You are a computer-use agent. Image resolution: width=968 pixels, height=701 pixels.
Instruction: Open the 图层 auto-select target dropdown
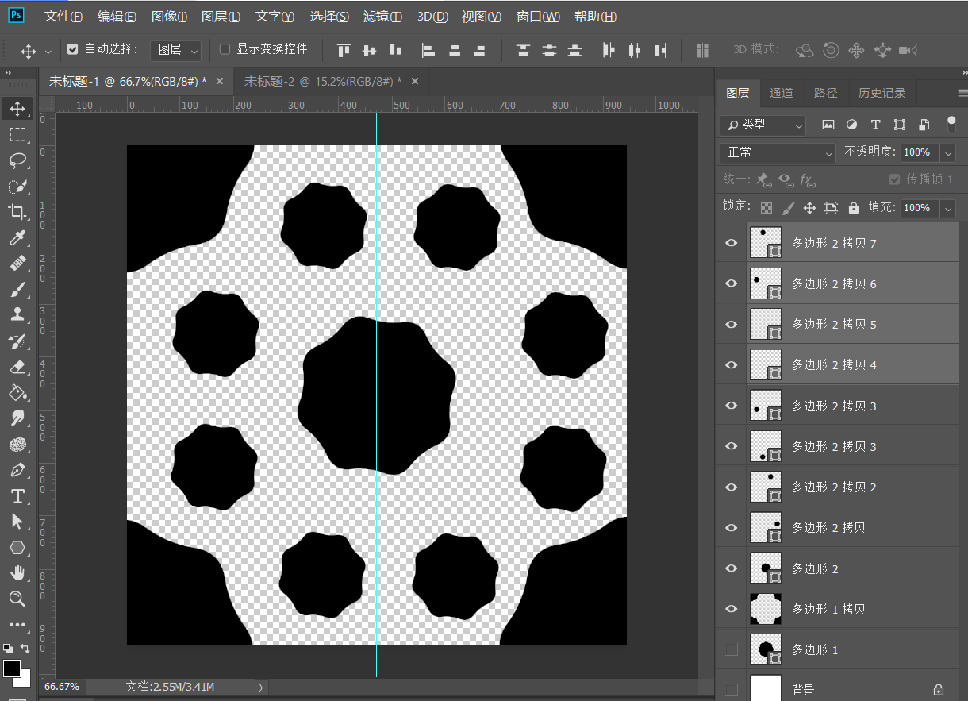(x=178, y=50)
